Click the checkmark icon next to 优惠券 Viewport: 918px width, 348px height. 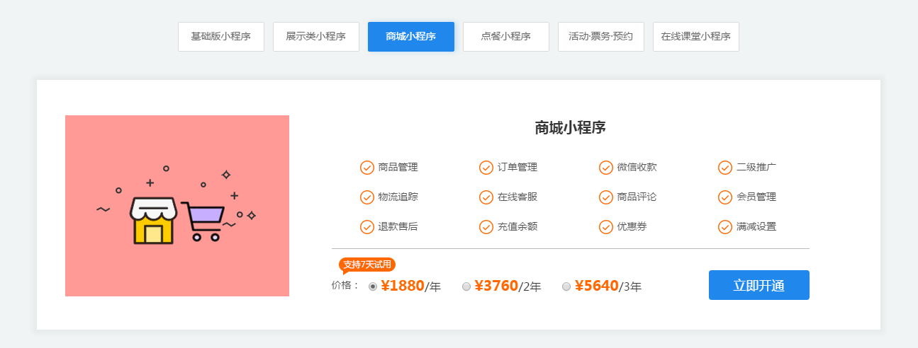point(606,227)
